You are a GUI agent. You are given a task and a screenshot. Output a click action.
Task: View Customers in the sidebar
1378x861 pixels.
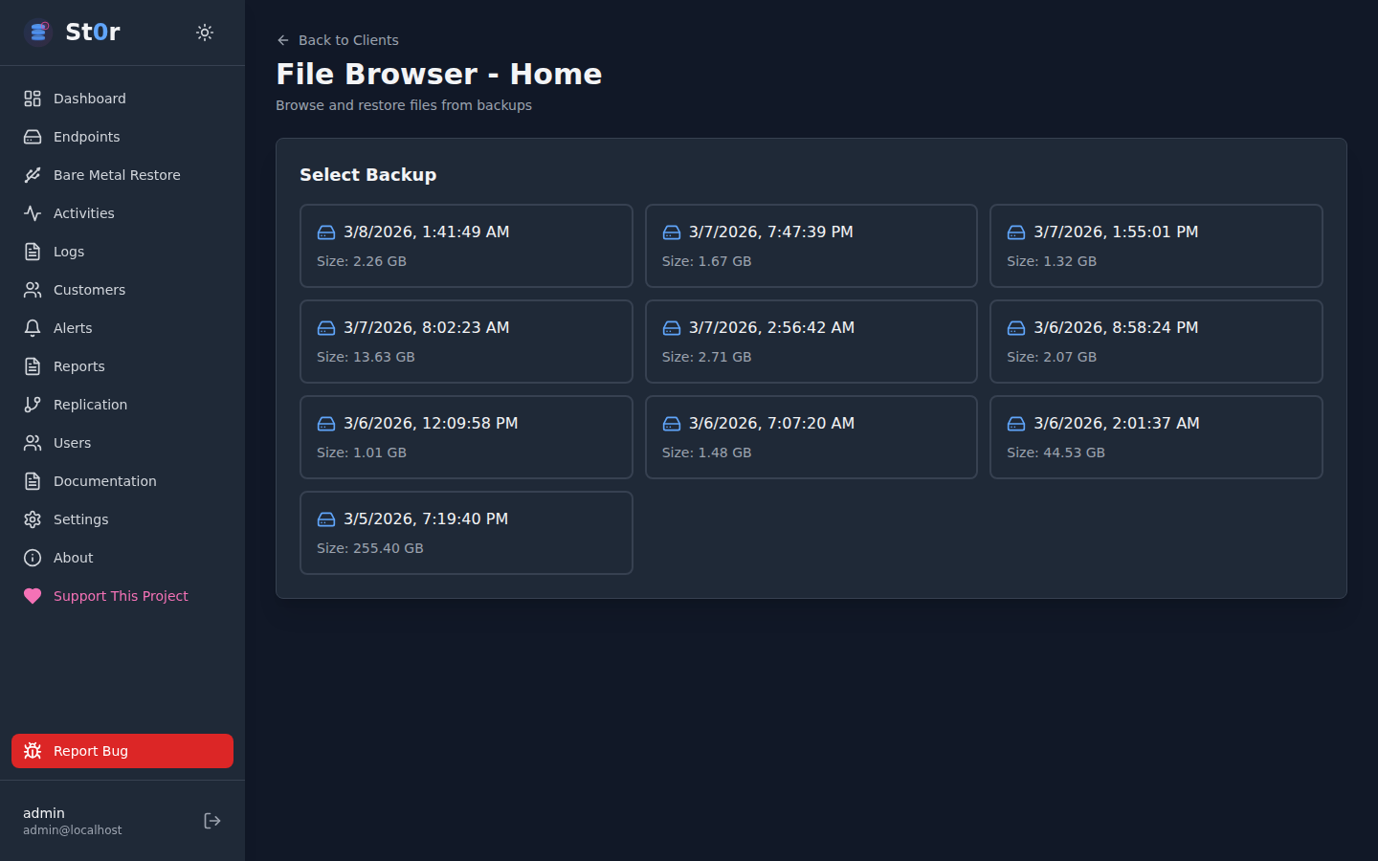pos(89,289)
